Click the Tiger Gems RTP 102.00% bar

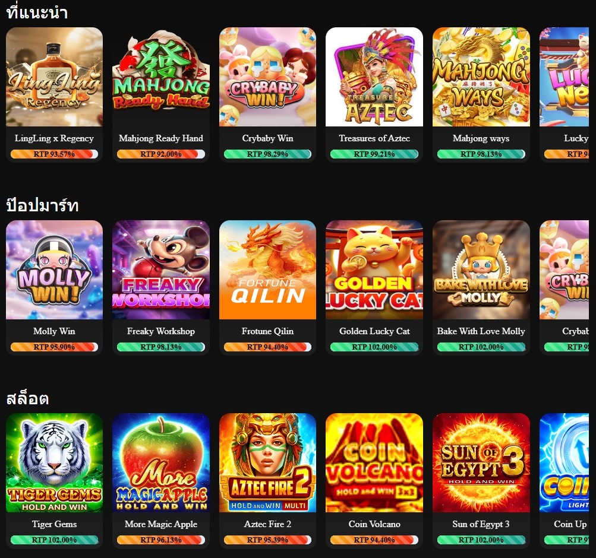(x=54, y=540)
